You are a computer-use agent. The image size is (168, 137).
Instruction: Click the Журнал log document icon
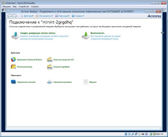coord(86,82)
